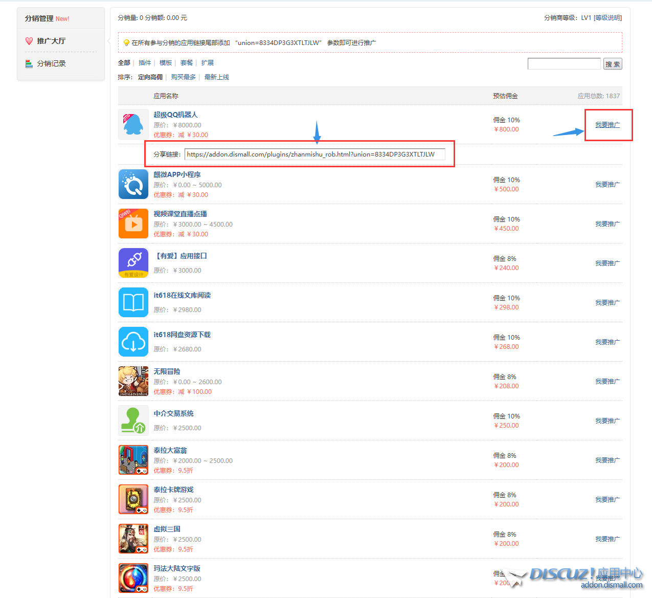This screenshot has height=598, width=652.
Task: Click the 有爱 应用接口 purple plug icon
Action: point(133,263)
